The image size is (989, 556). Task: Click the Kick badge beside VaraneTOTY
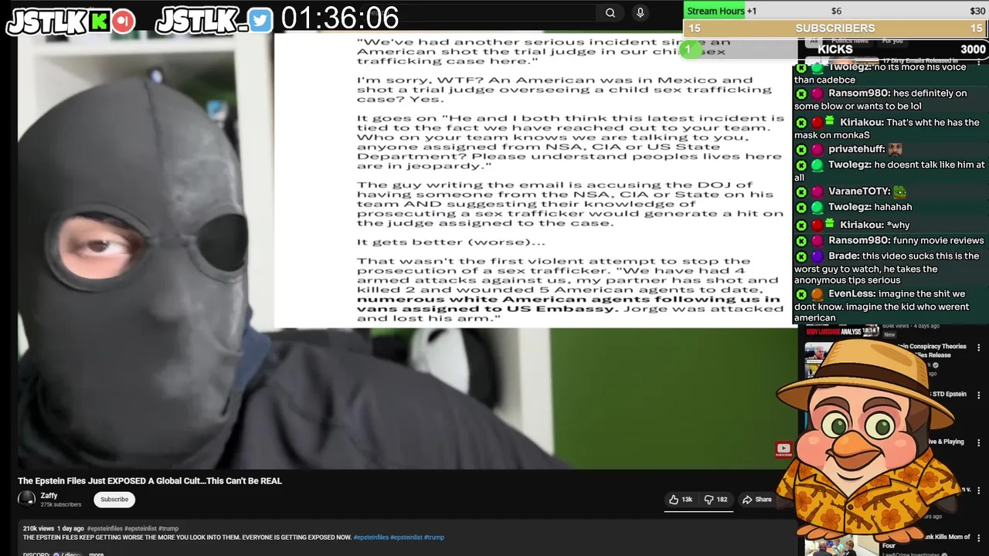click(801, 192)
